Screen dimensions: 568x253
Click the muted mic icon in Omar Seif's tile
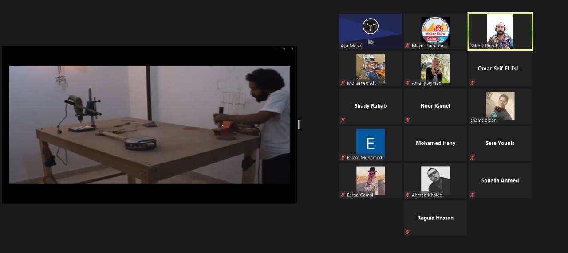[x=472, y=83]
